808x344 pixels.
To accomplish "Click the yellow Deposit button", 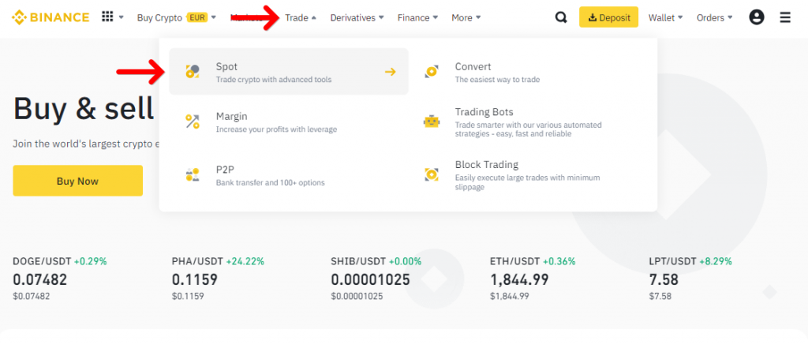I will point(608,17).
